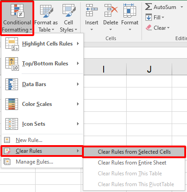Click the Format cells icon
This screenshot has width=187, height=192.
(130, 10)
